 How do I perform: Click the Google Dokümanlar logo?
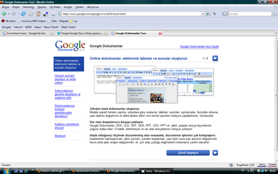tap(70, 46)
